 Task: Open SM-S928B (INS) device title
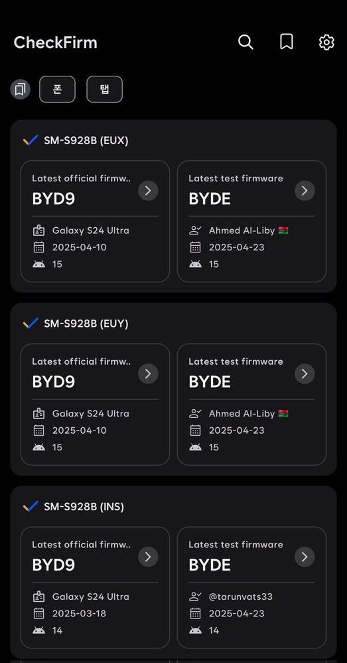84,507
